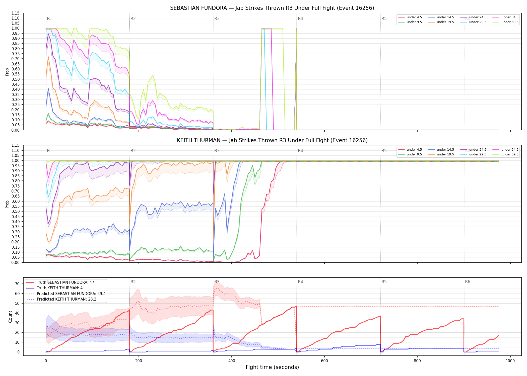Click the Count axis tick label '30'
The width and height of the screenshot is (527, 376).
[x=17, y=323]
